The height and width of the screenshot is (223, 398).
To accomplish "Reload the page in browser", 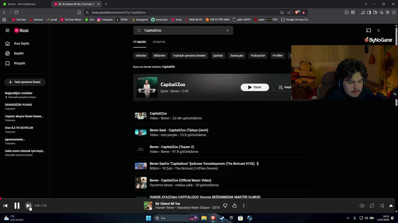I will pyautogui.click(x=16, y=12).
